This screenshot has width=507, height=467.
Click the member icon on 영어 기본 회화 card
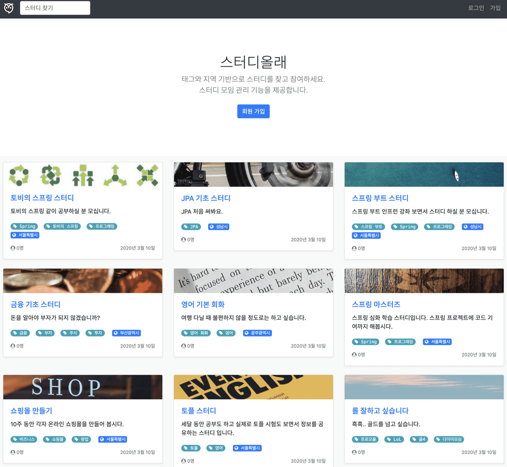[x=184, y=346]
